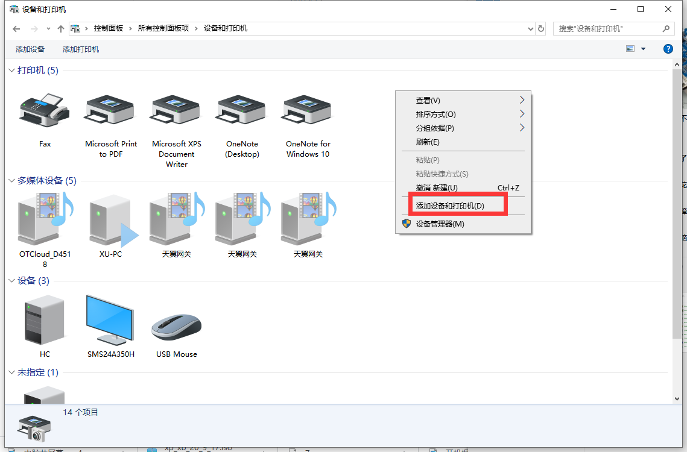Expand breadcrumb chevron after 控制面板
Image resolution: width=687 pixels, height=452 pixels.
pos(130,29)
